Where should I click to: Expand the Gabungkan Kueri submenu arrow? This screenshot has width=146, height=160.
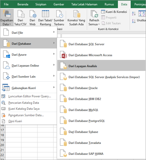coord(54,87)
